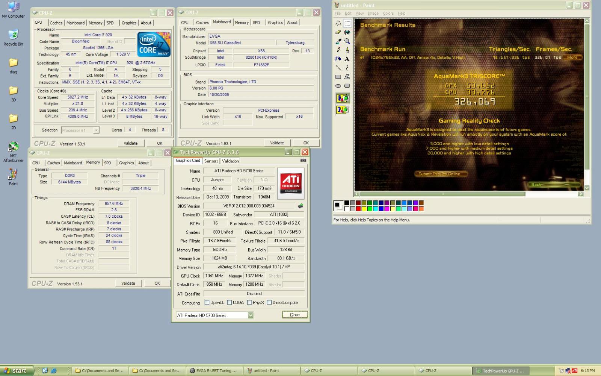Open About tab in CPU-Z CPU window
601x376 pixels.
click(146, 23)
